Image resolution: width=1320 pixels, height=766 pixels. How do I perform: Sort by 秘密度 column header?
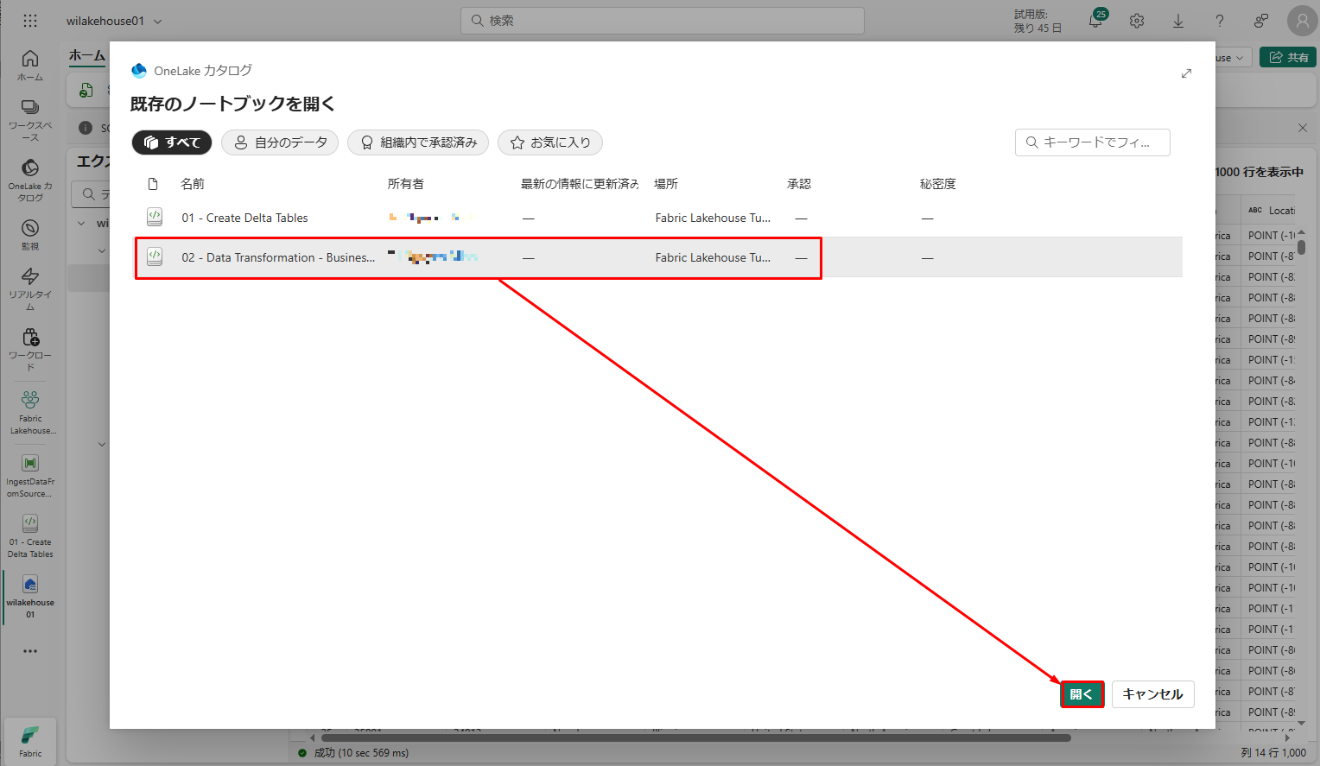(938, 184)
